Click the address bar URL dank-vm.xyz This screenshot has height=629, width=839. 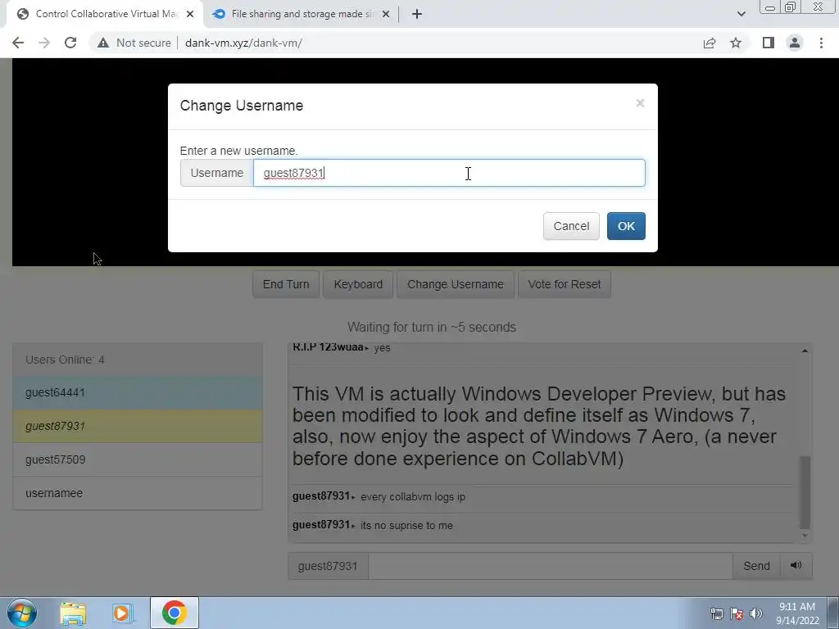click(243, 43)
